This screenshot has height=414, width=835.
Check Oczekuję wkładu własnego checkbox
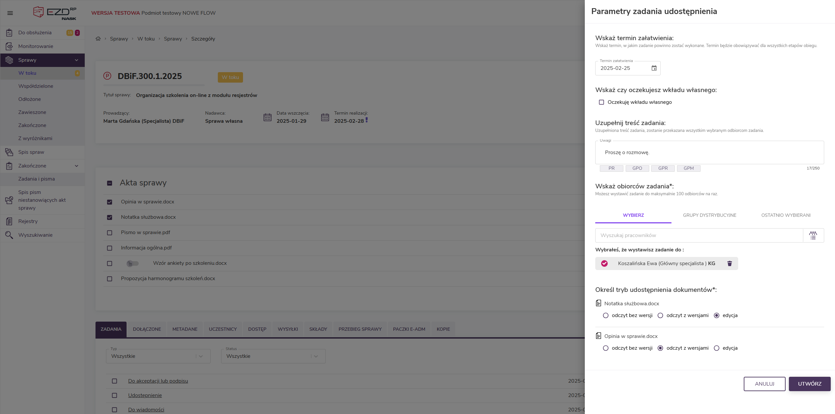point(601,102)
